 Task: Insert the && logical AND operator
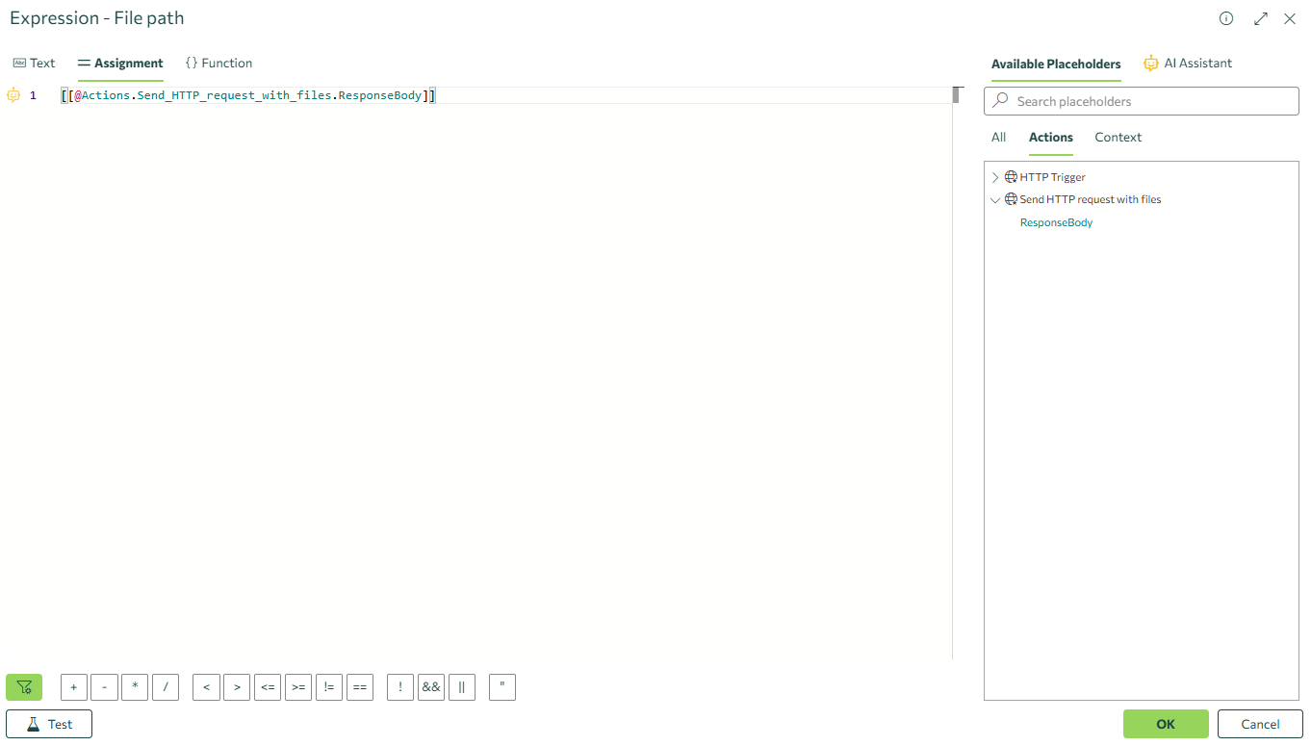pos(431,686)
